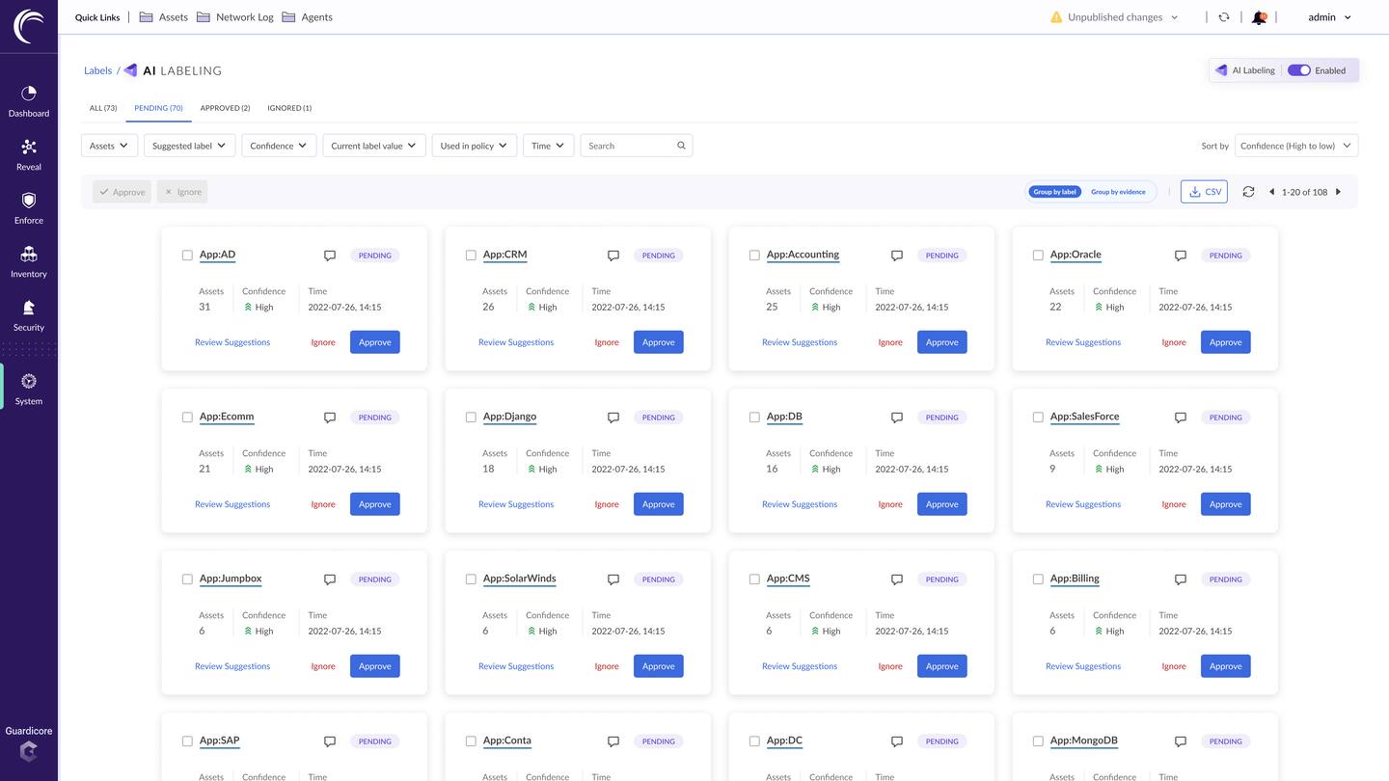Viewport: 1389px width, 781px height.
Task: Approve the App:Oracle label suggestion
Action: pyautogui.click(x=1225, y=342)
